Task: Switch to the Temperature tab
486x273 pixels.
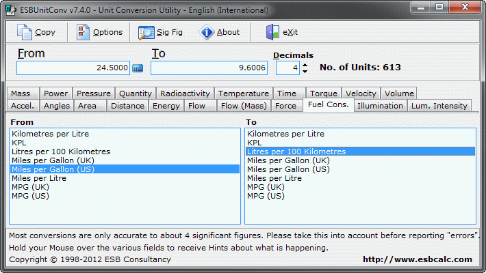Action: tap(243, 94)
